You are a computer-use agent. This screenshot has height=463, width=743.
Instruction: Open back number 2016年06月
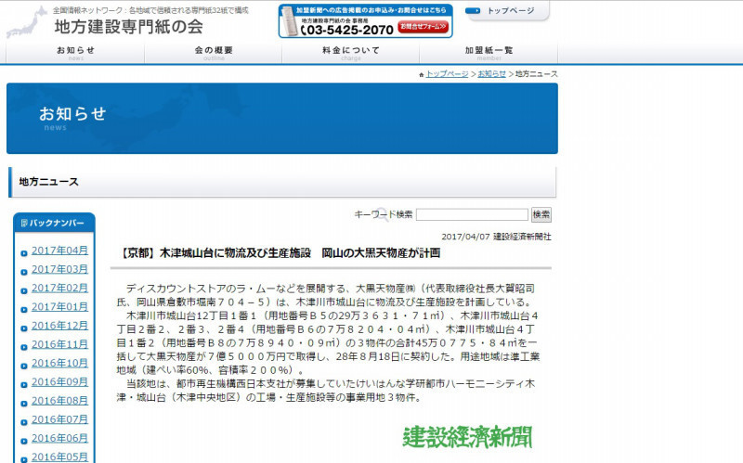(59, 438)
